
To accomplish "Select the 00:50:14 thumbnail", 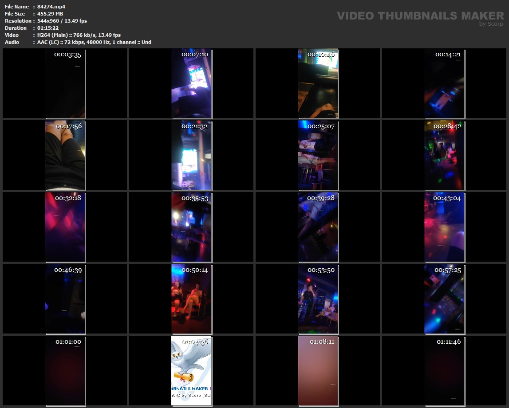I will click(x=192, y=299).
